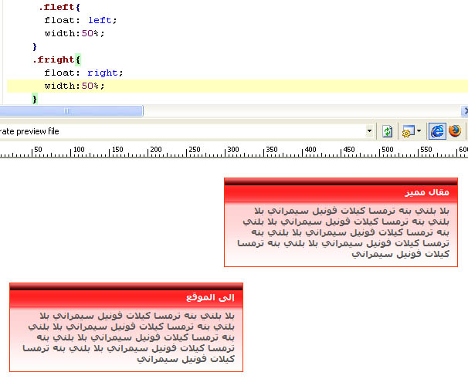Image resolution: width=468 pixels, height=386 pixels.
Task: Close the panel with the X button
Action: 465,110
